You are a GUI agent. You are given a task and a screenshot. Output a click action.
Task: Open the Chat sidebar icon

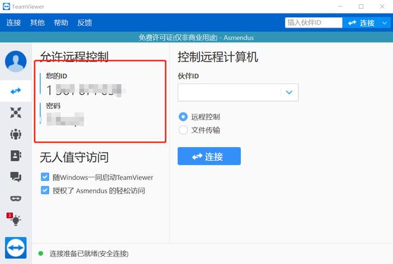coord(16,177)
